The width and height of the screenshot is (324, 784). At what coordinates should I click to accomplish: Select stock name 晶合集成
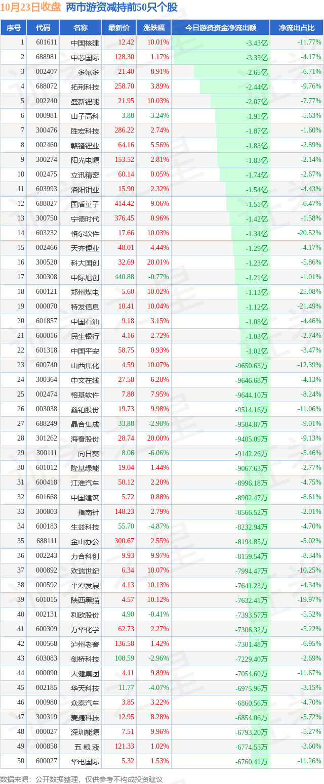(x=85, y=424)
